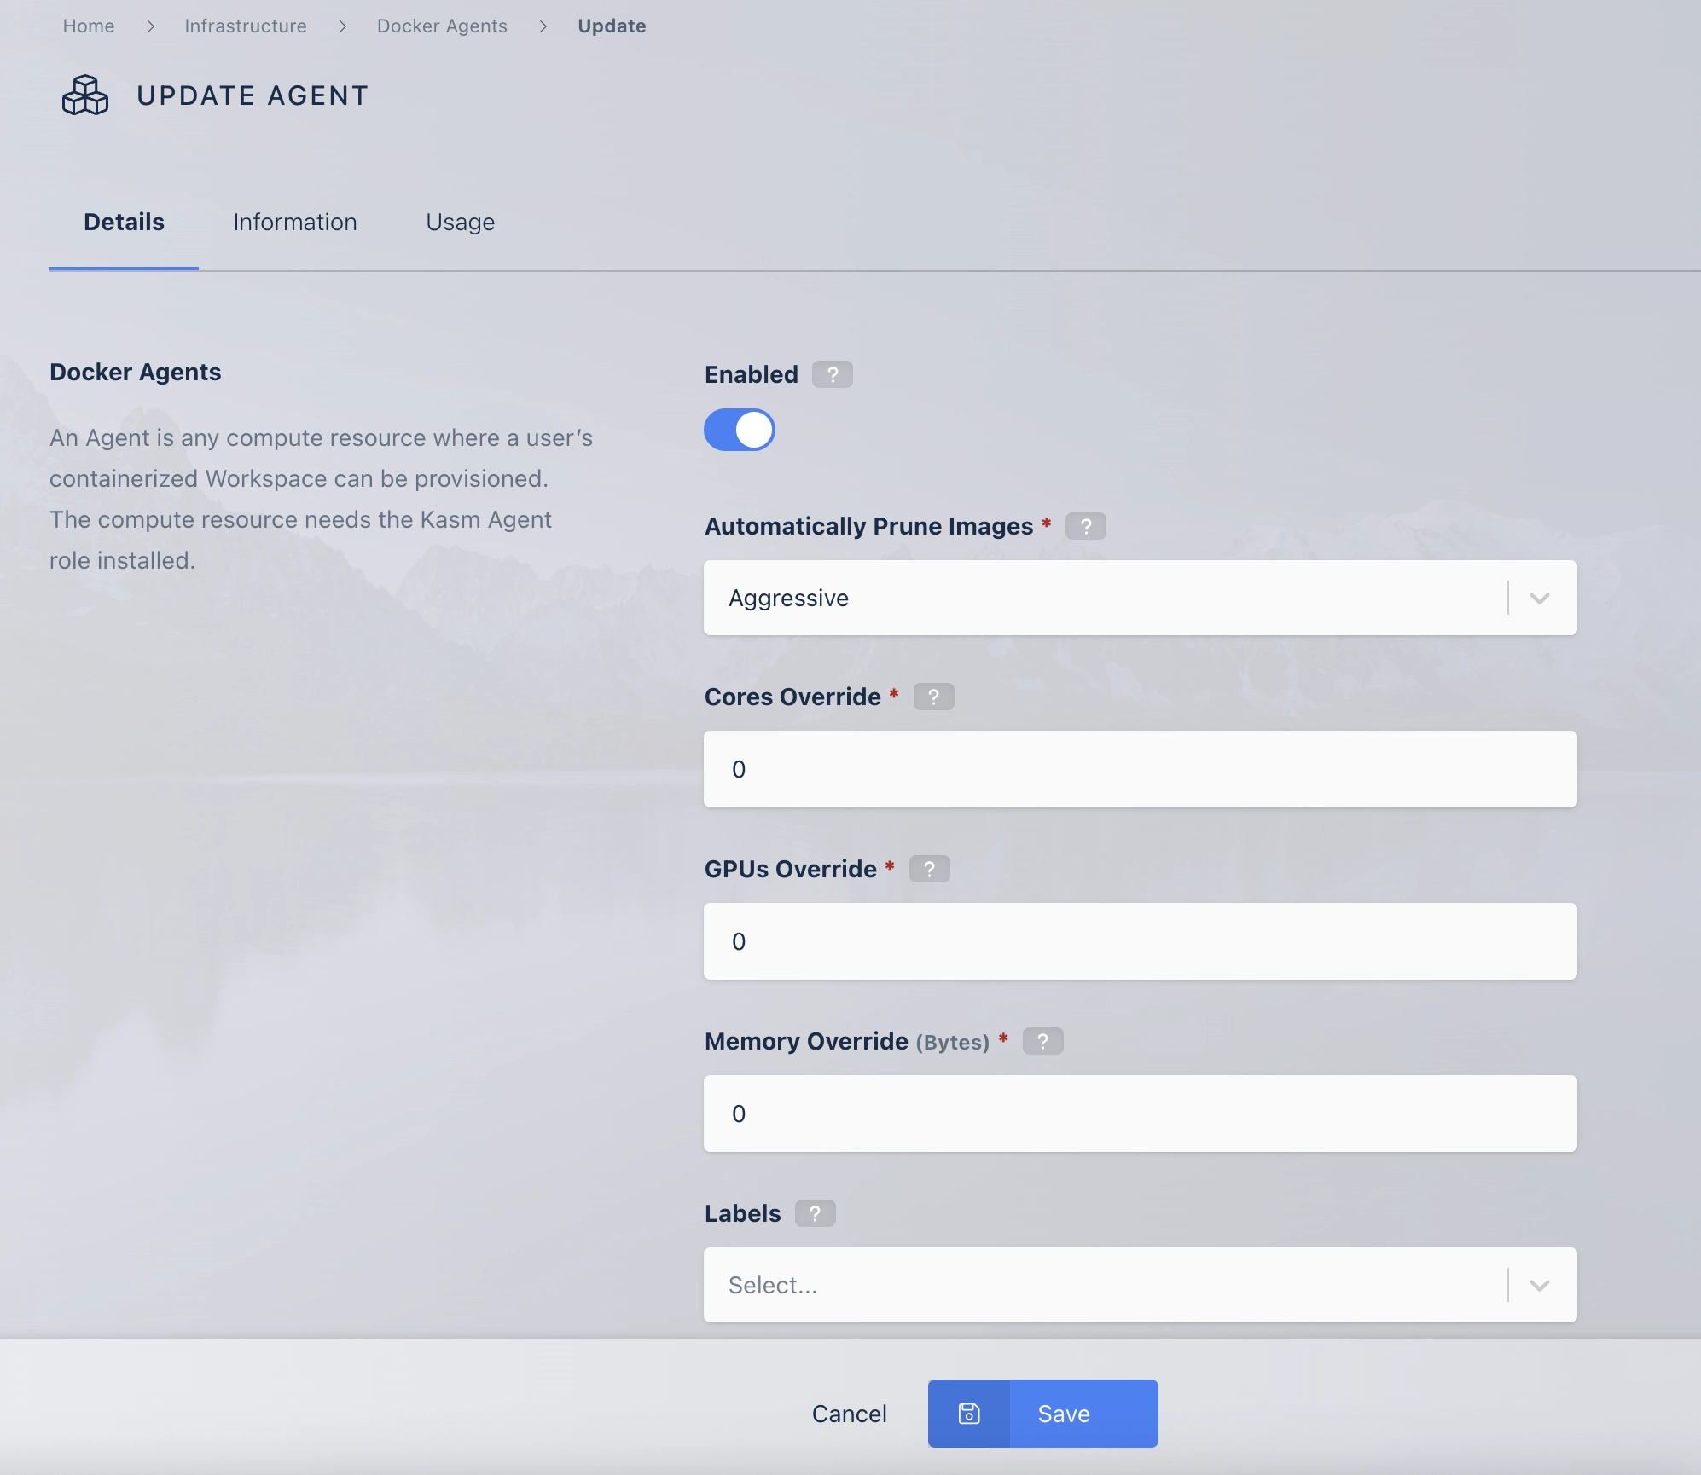Open the Usage tab
The image size is (1701, 1475).
[460, 222]
